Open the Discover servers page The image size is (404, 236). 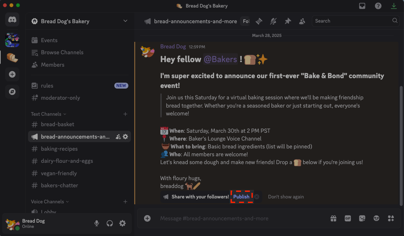(12, 92)
